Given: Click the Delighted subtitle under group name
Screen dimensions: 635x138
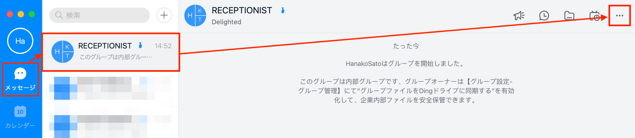Looking at the screenshot, I should tap(226, 22).
